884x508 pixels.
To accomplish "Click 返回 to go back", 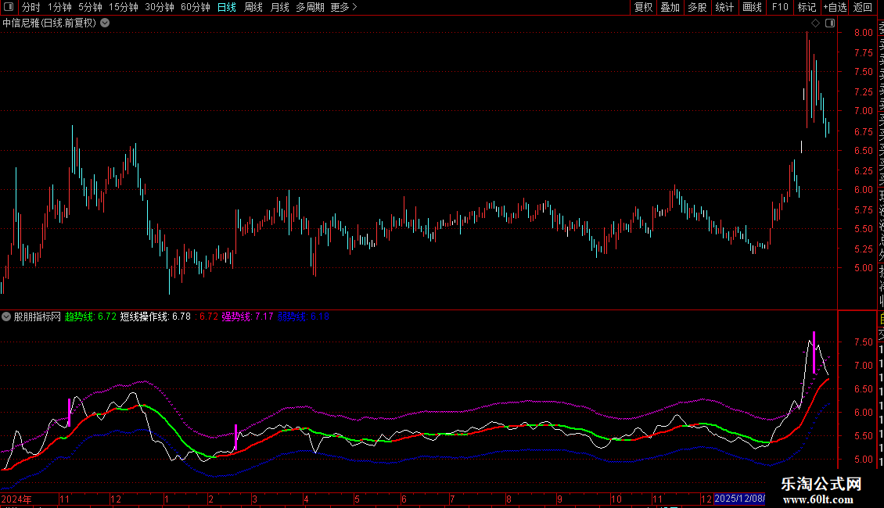I will click(x=863, y=7).
